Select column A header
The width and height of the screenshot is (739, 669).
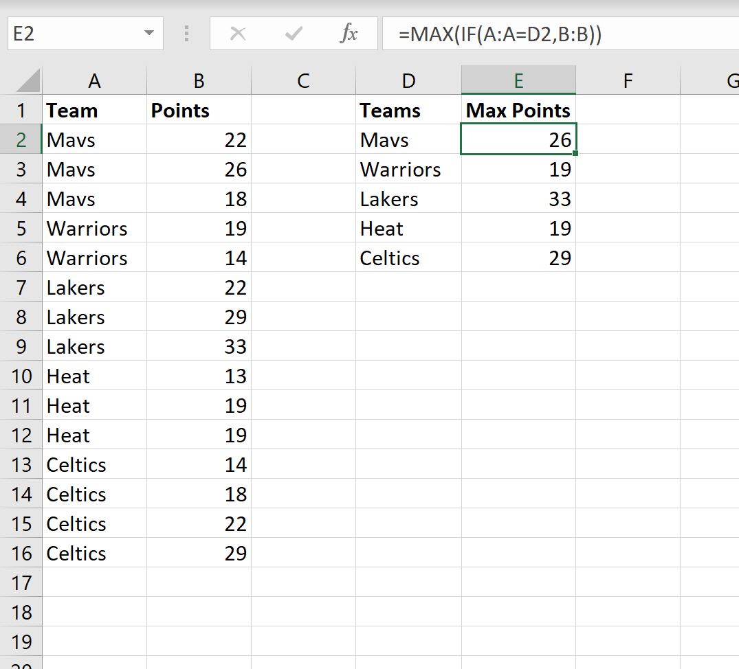(94, 81)
